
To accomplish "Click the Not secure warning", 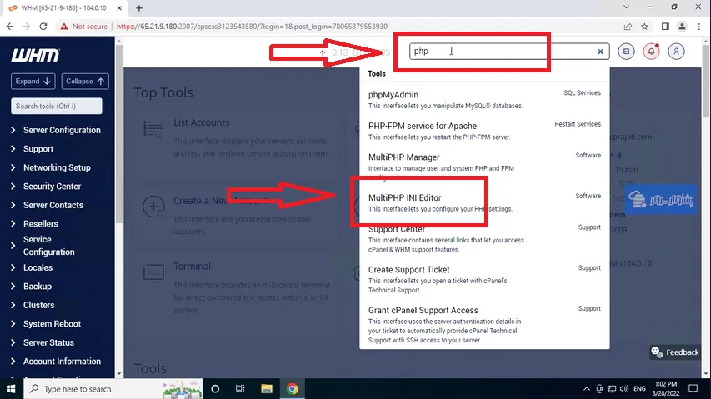I will click(84, 27).
